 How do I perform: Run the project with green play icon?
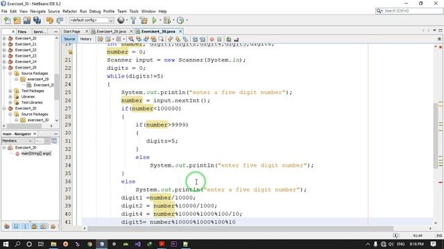pos(154,20)
